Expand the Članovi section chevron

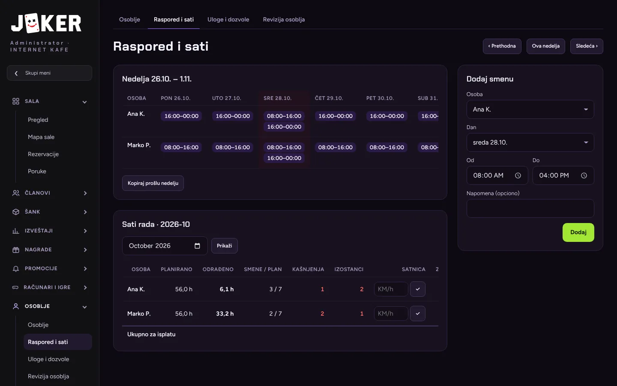click(85, 193)
